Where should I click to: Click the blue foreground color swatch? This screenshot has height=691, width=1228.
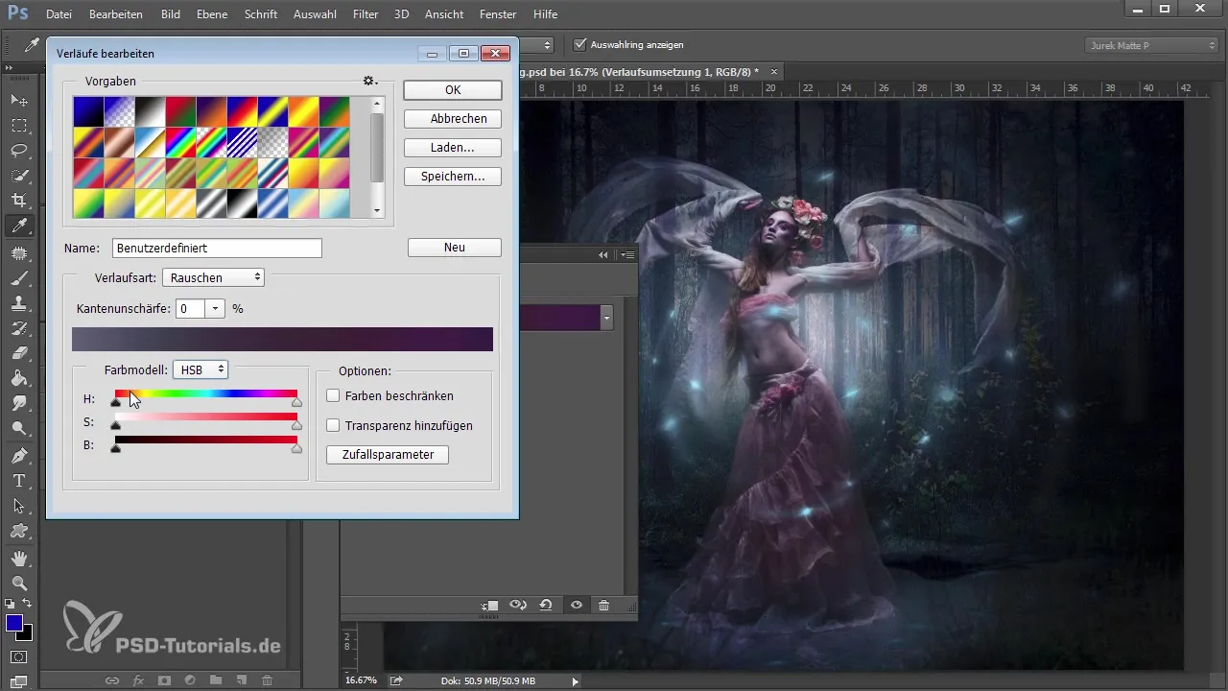(14, 624)
